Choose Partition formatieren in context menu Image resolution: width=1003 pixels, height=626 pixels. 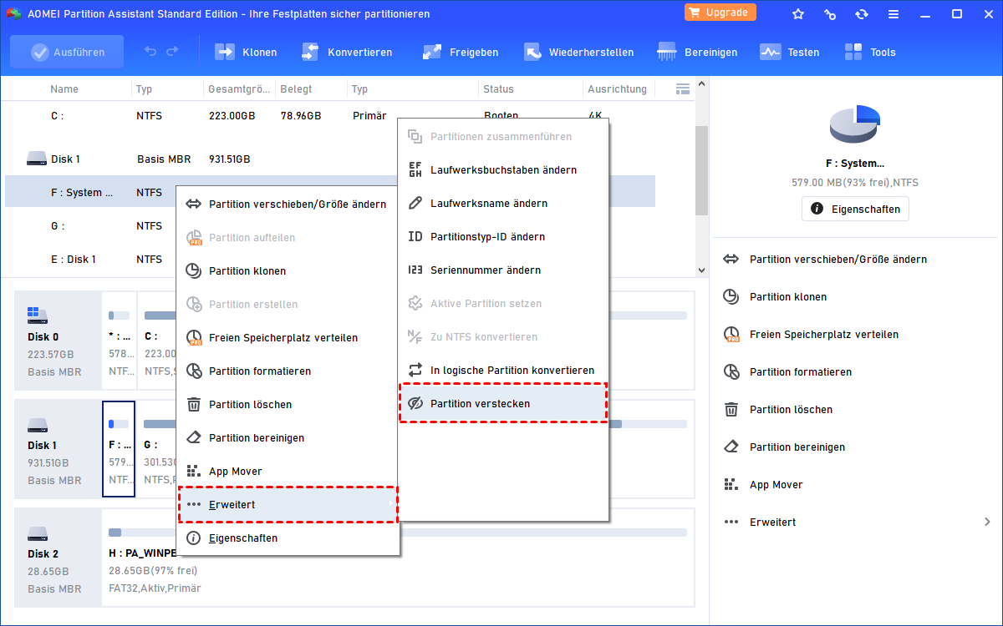(288, 371)
